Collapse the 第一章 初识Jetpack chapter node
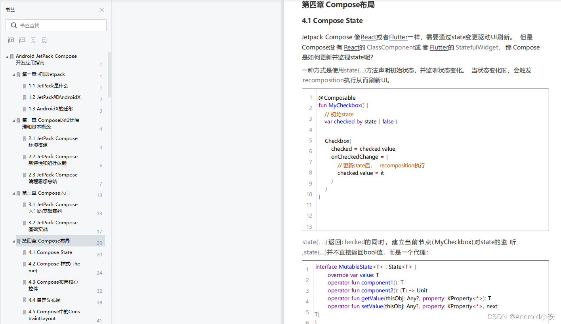 [x=14, y=75]
